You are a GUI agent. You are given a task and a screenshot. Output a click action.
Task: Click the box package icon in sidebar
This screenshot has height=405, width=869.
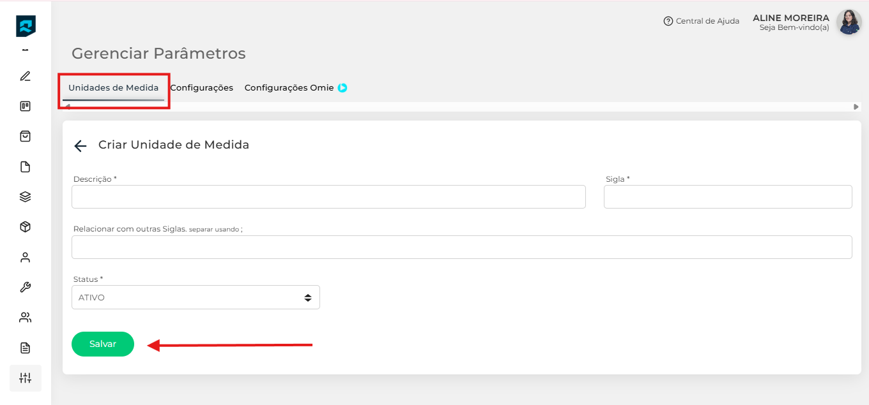tap(26, 227)
